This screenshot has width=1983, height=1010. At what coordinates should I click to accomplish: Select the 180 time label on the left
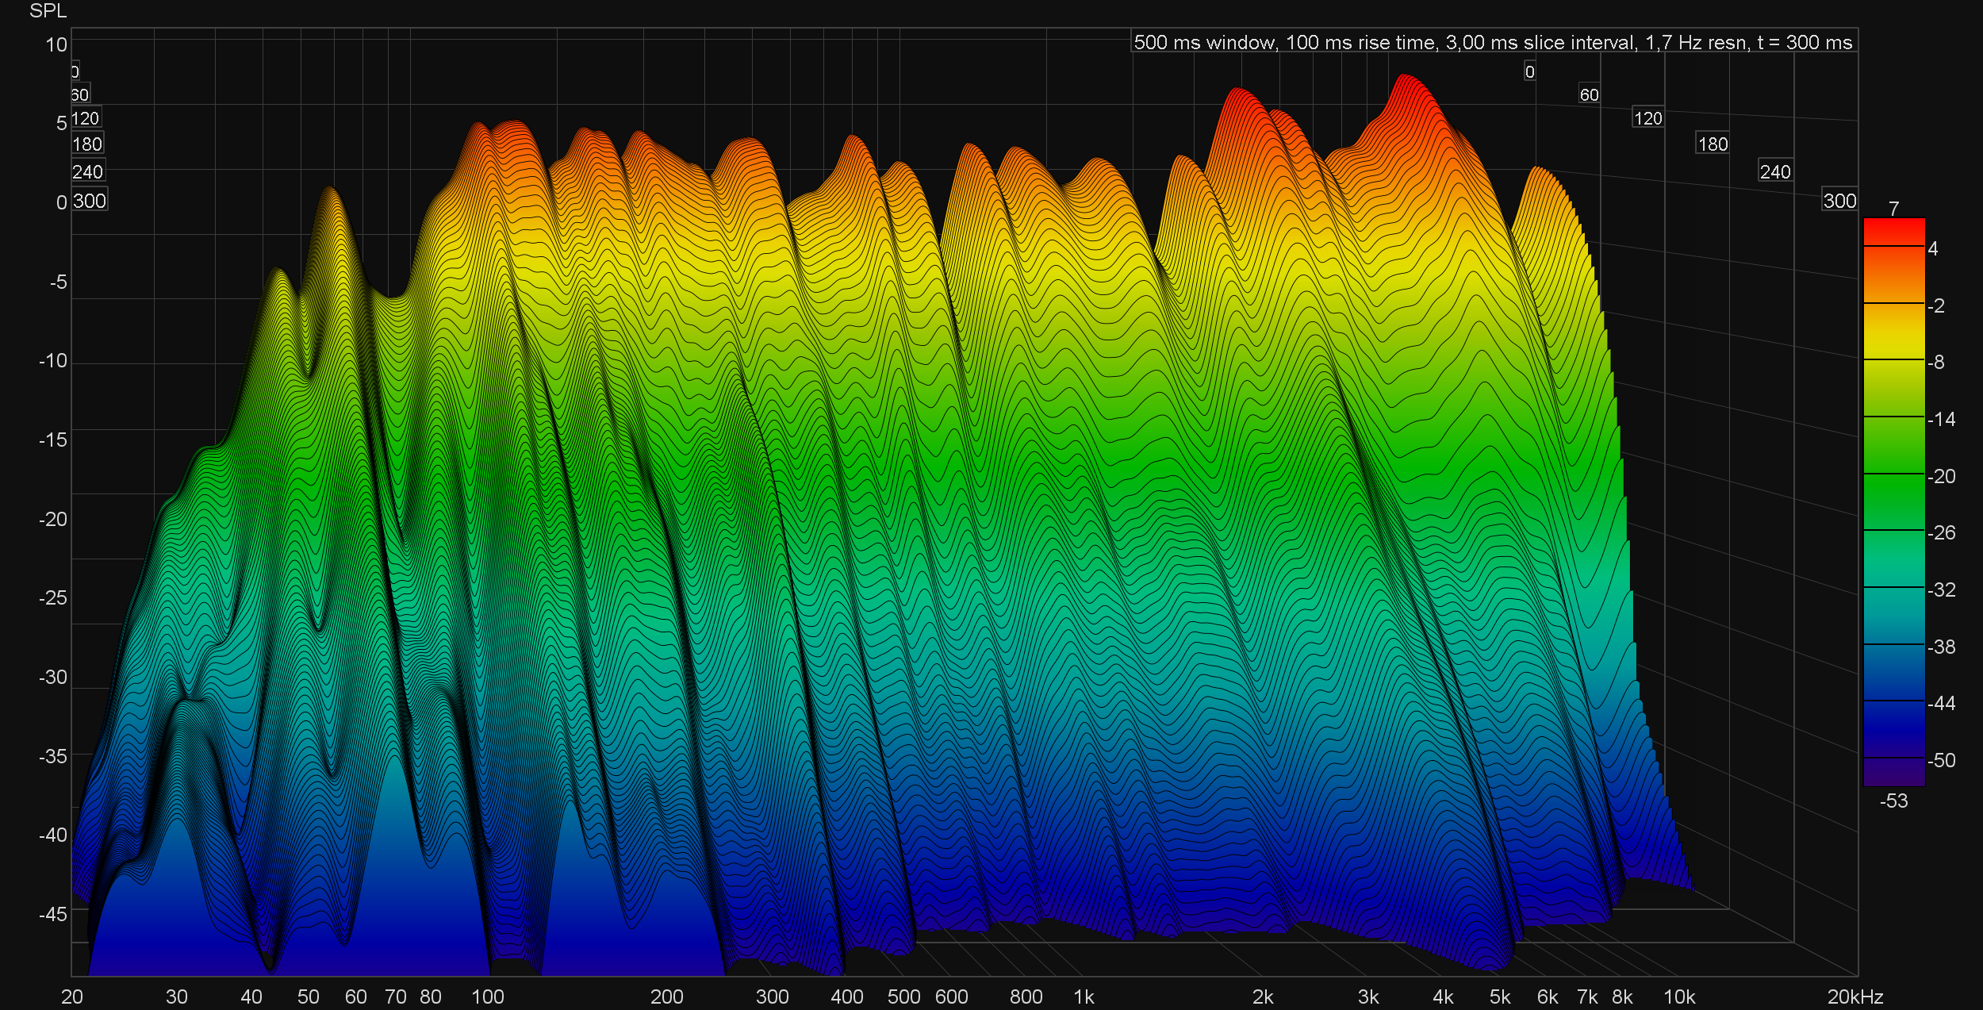click(x=87, y=144)
